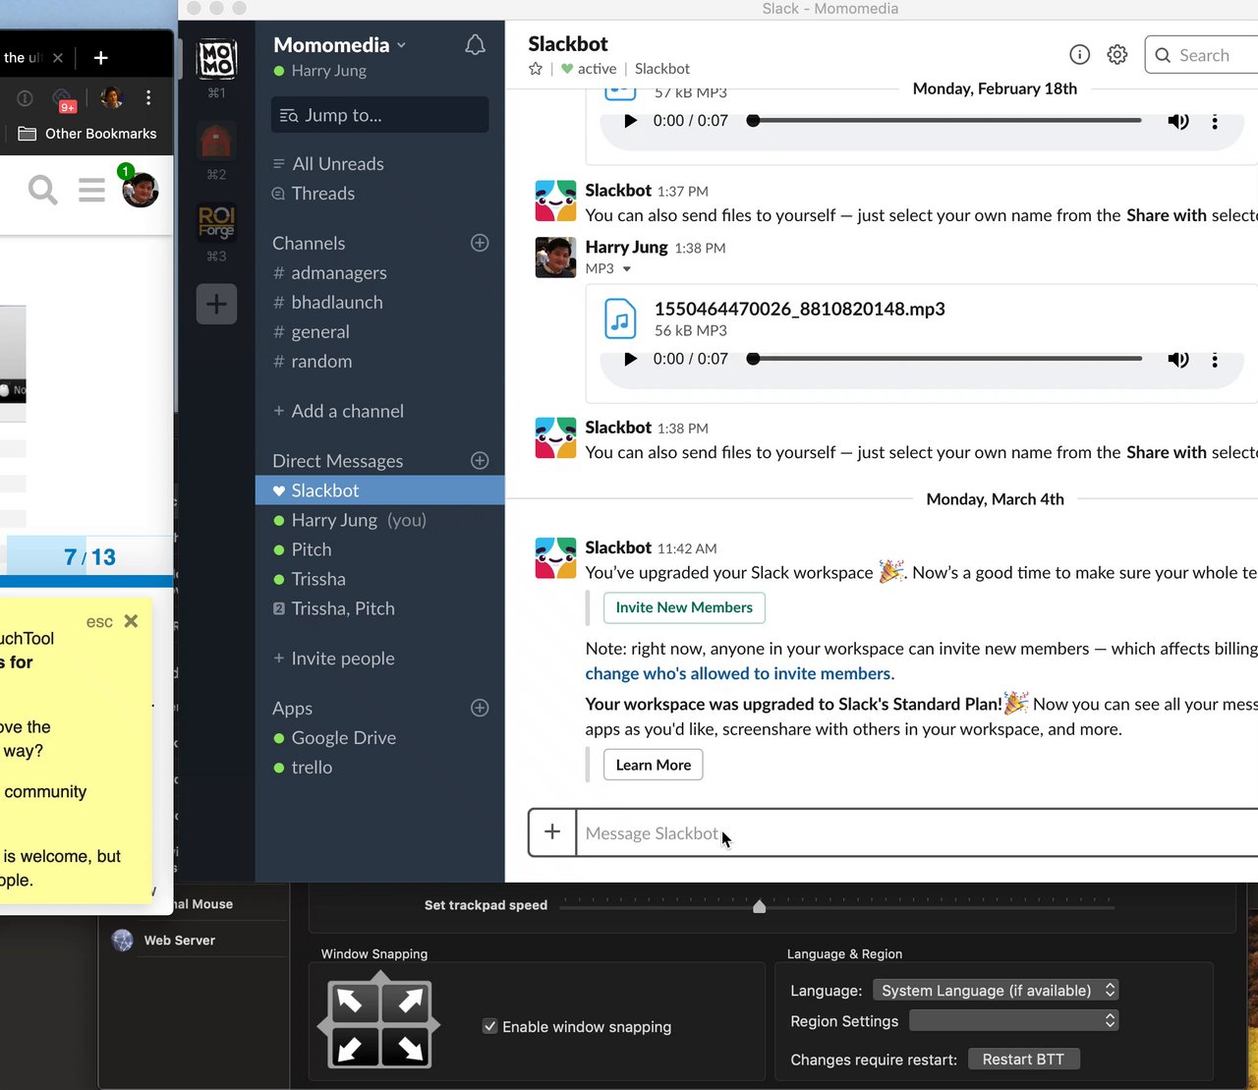Mute the top 57 kB MP3 audio volume
This screenshot has width=1258, height=1090.
(x=1177, y=121)
